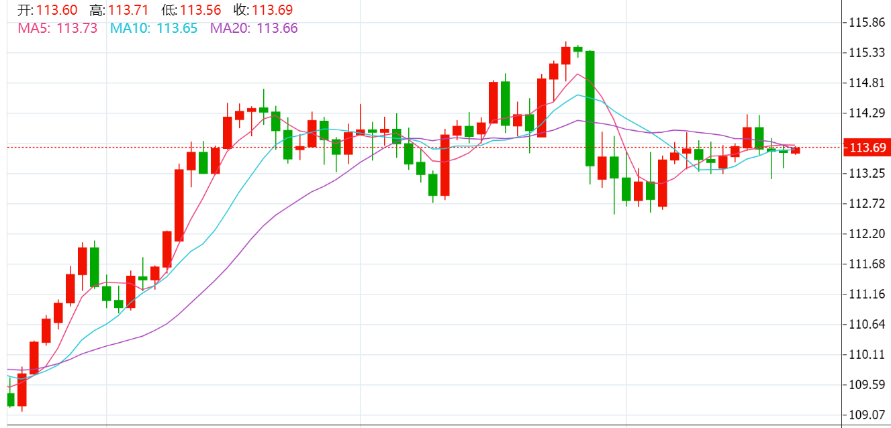The image size is (891, 428).
Task: Click the 111.16 price axis label
Action: click(x=867, y=295)
